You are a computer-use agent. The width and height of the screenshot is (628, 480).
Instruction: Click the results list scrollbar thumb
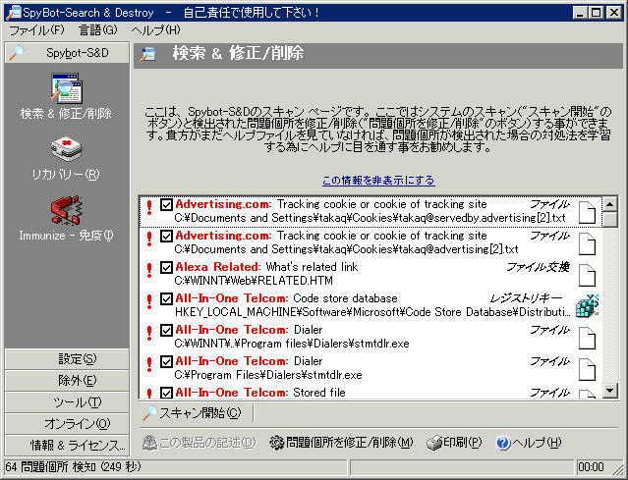610,220
